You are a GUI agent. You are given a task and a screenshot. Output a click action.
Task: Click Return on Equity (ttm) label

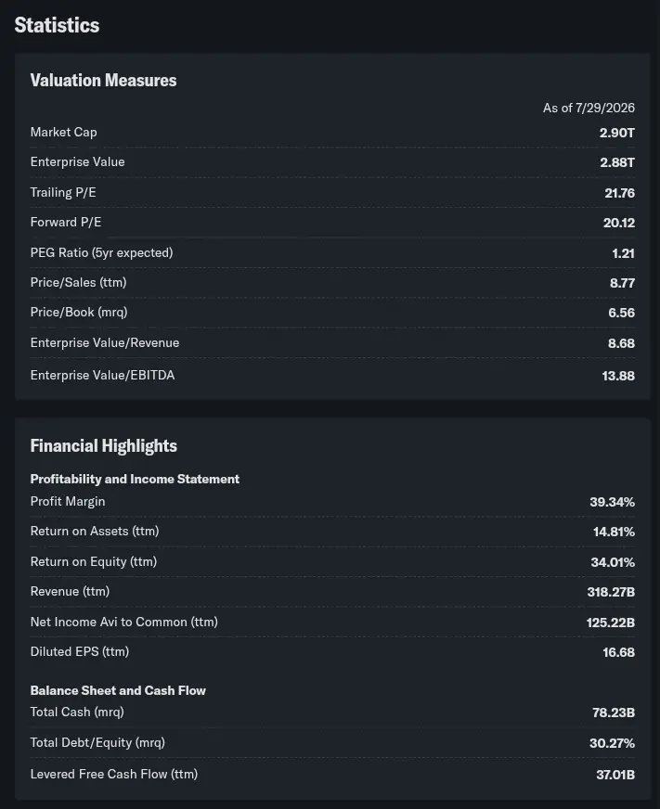(94, 561)
